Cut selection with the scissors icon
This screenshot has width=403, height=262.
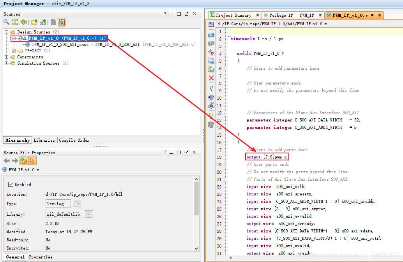tap(211, 52)
